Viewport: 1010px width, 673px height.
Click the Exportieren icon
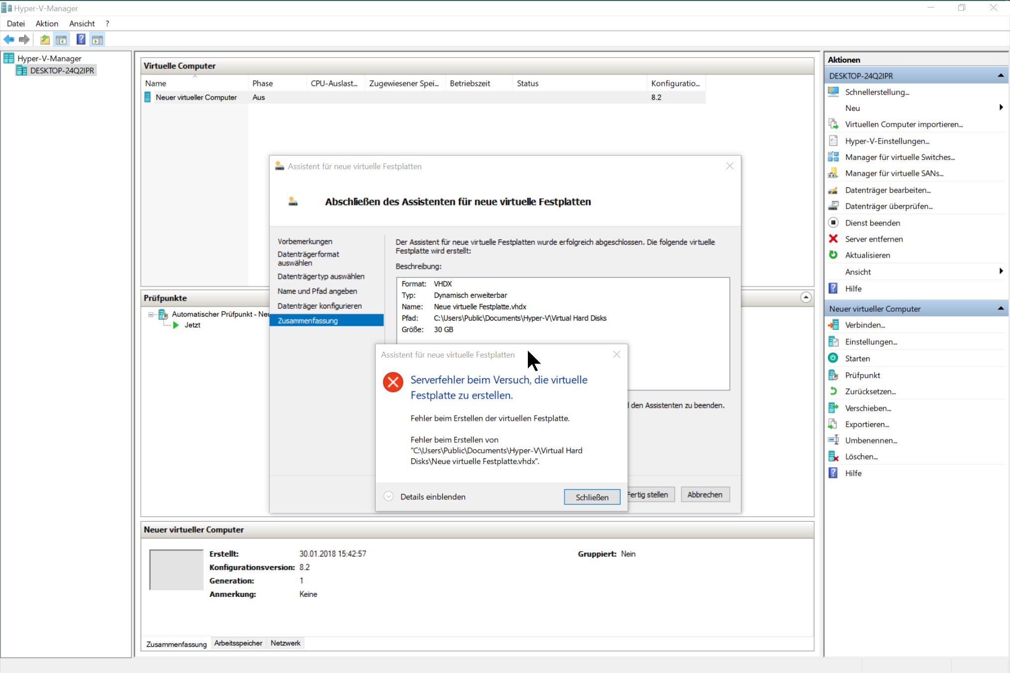tap(833, 424)
